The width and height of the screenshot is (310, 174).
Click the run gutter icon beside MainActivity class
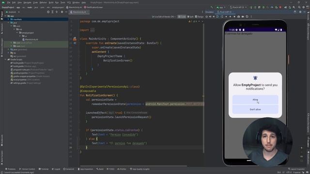point(75,39)
